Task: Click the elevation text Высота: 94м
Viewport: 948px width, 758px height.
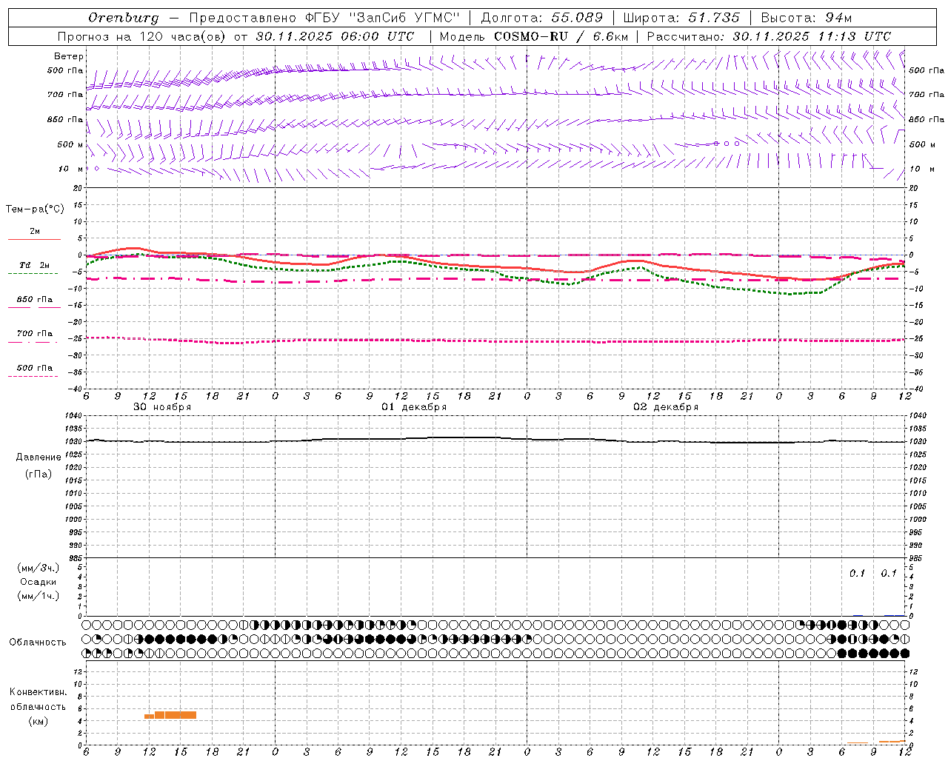Action: (x=807, y=18)
